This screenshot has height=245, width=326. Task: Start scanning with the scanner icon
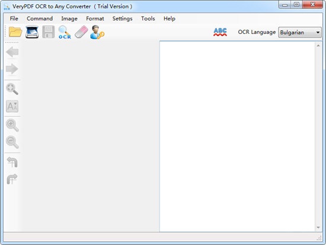(x=32, y=32)
